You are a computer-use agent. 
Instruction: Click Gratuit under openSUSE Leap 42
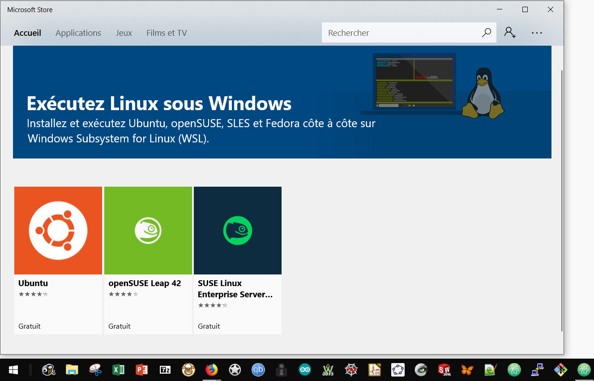coord(120,326)
